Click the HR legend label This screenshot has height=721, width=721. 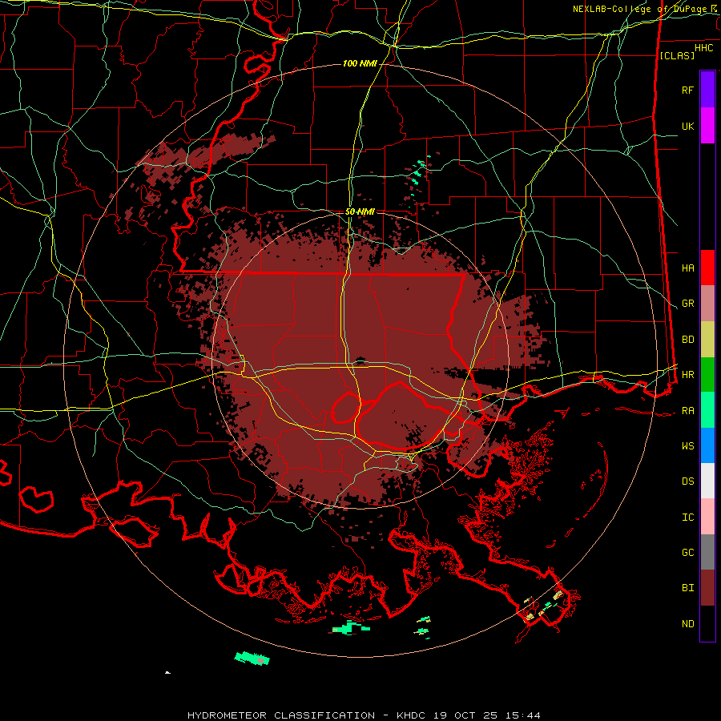(x=688, y=375)
